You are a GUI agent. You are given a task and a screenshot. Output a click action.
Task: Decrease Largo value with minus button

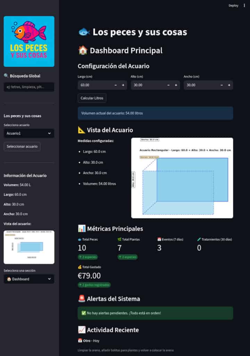(x=115, y=85)
